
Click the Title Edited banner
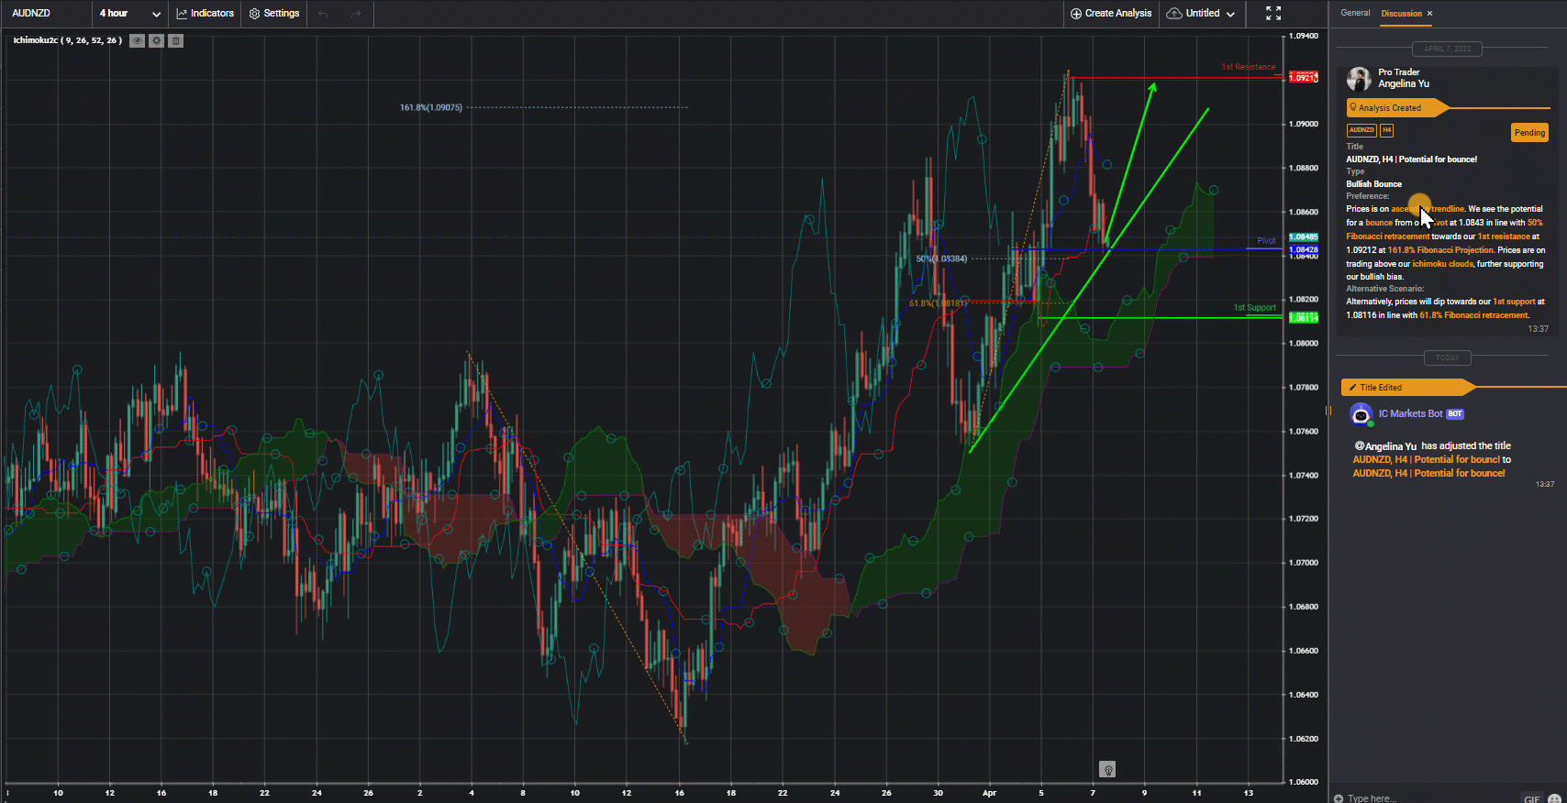coord(1408,388)
